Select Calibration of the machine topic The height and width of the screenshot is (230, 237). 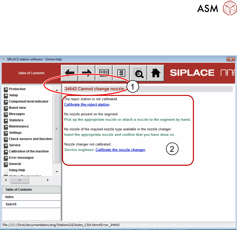(x=29, y=151)
